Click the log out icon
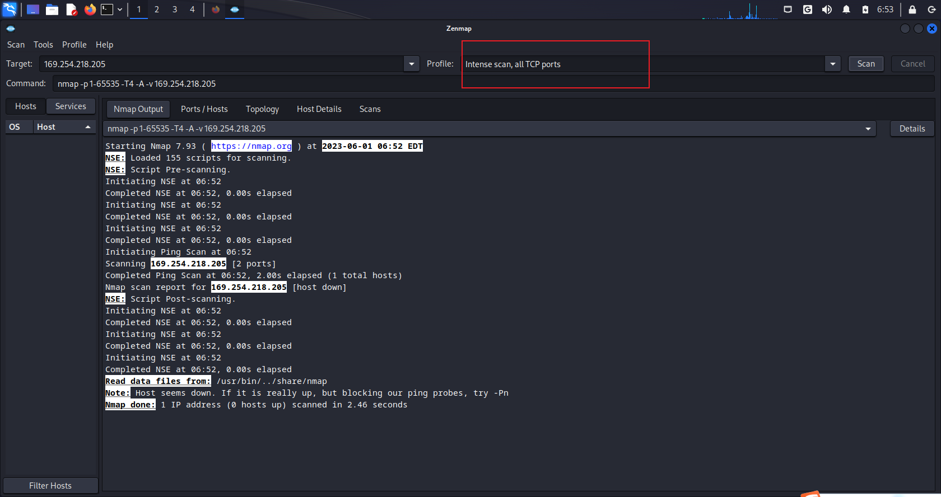 click(x=931, y=10)
